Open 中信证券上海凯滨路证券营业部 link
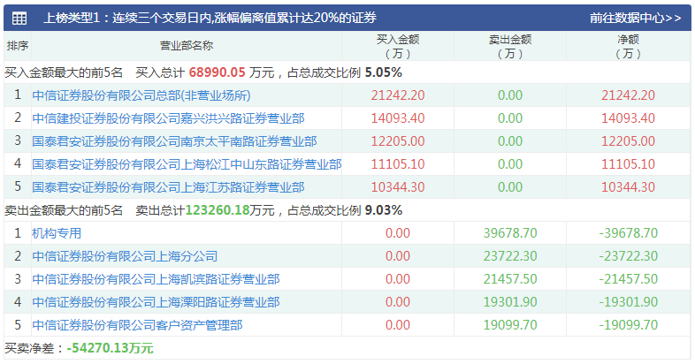This screenshot has width=695, height=364. click(x=156, y=279)
